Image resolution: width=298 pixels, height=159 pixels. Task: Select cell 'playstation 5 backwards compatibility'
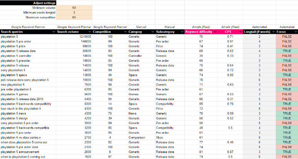point(28,104)
